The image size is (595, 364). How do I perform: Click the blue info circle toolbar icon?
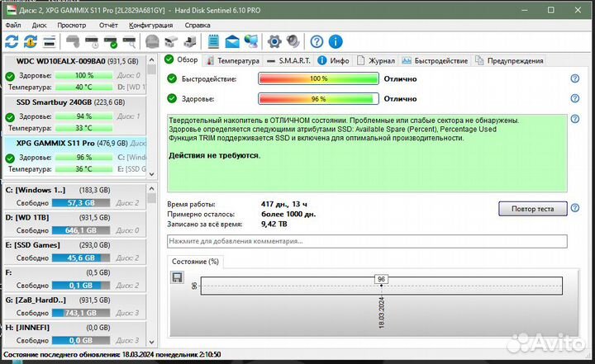click(336, 42)
